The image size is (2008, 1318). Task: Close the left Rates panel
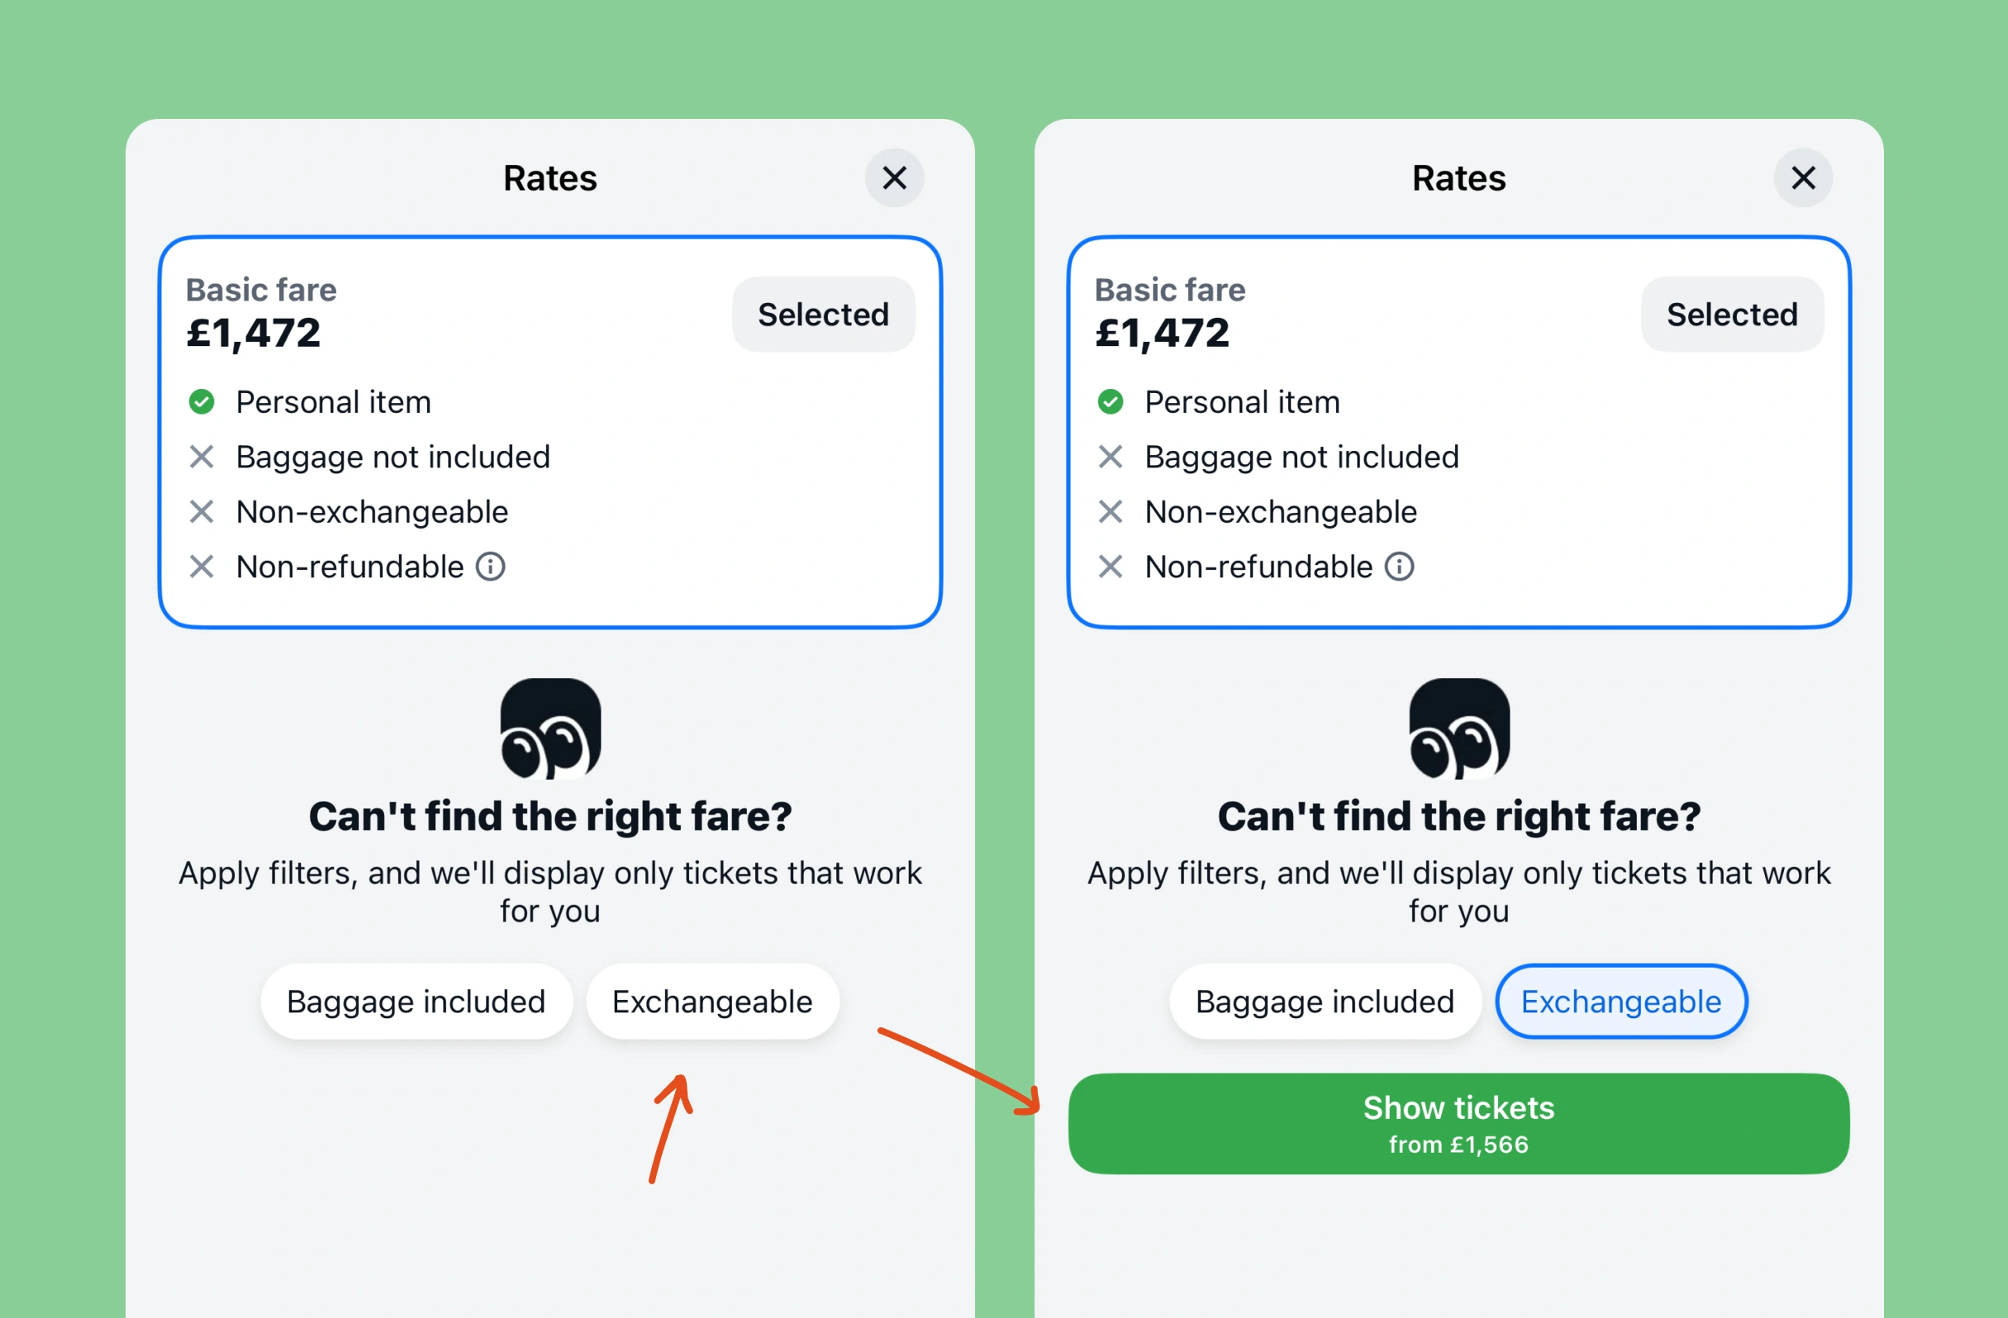coord(894,178)
